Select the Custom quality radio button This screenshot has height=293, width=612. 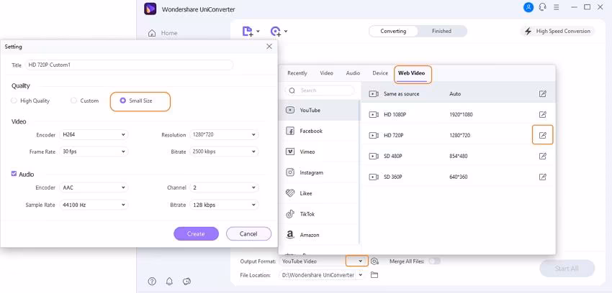coord(73,101)
